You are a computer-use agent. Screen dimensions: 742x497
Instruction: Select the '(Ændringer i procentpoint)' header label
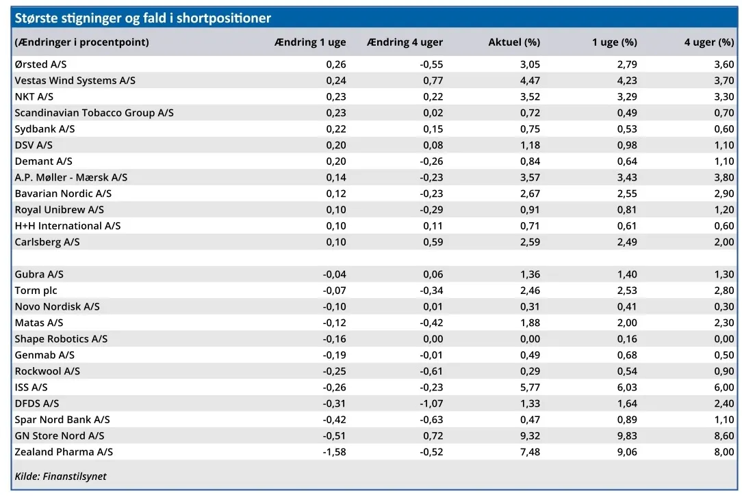tap(81, 42)
